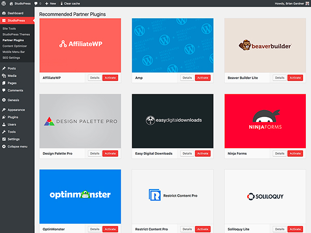Open the Content Optimizer submenu item

pos(15,46)
